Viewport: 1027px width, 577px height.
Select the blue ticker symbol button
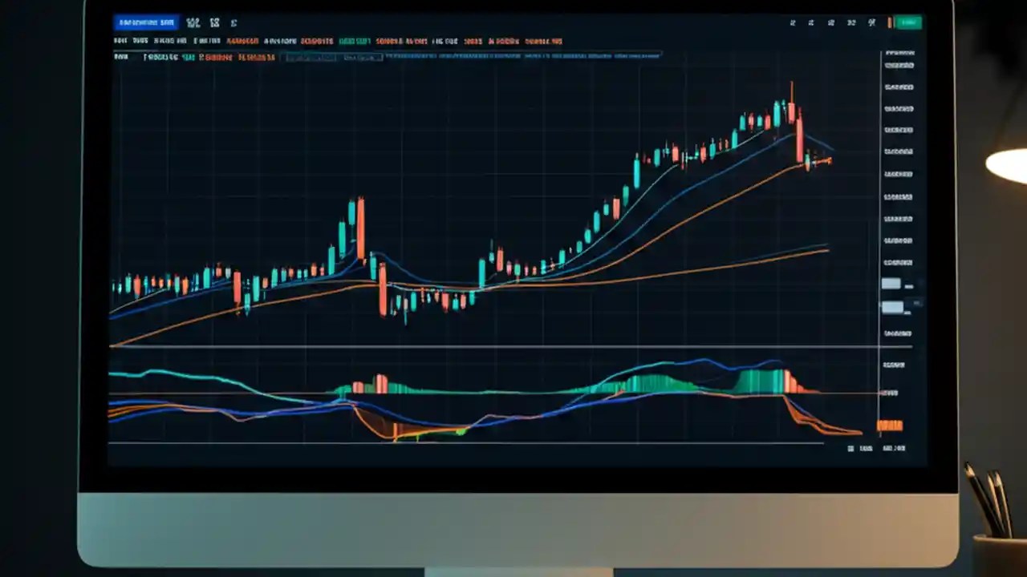145,22
